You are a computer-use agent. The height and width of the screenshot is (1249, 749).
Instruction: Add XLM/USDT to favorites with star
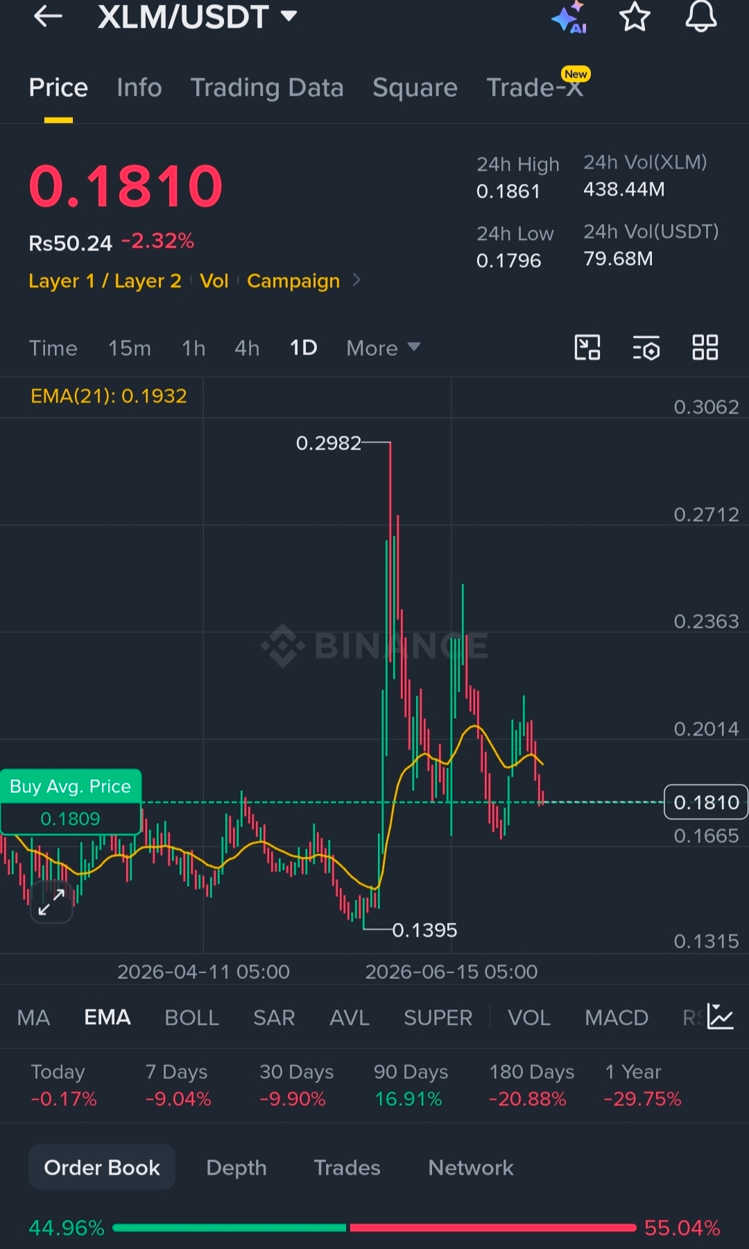[635, 17]
